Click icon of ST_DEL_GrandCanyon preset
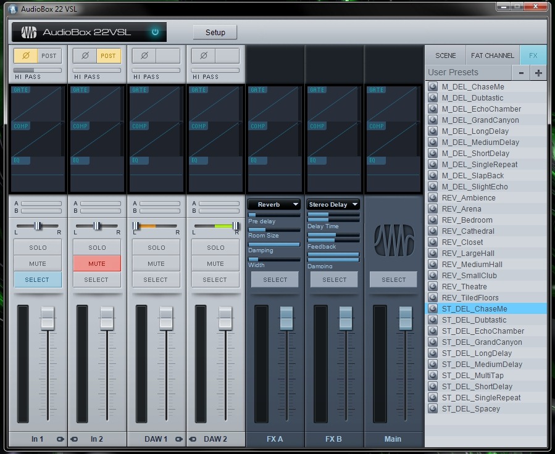 coord(433,342)
